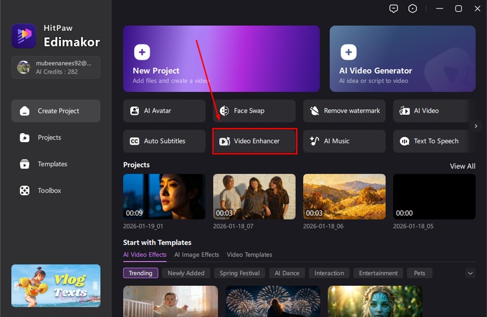Select the Pets filter chip
The width and height of the screenshot is (487, 317).
click(x=420, y=273)
